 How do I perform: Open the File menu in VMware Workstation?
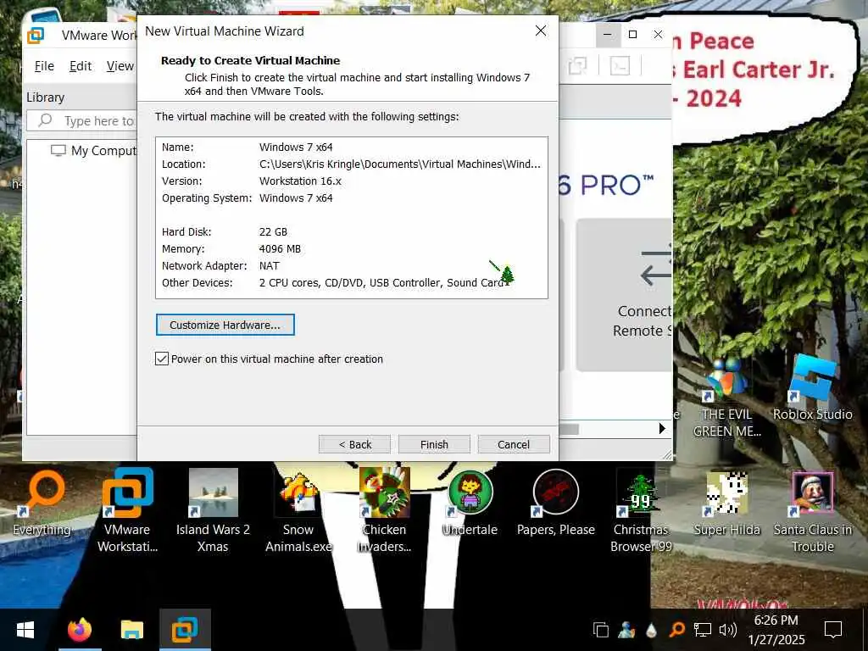click(x=44, y=66)
